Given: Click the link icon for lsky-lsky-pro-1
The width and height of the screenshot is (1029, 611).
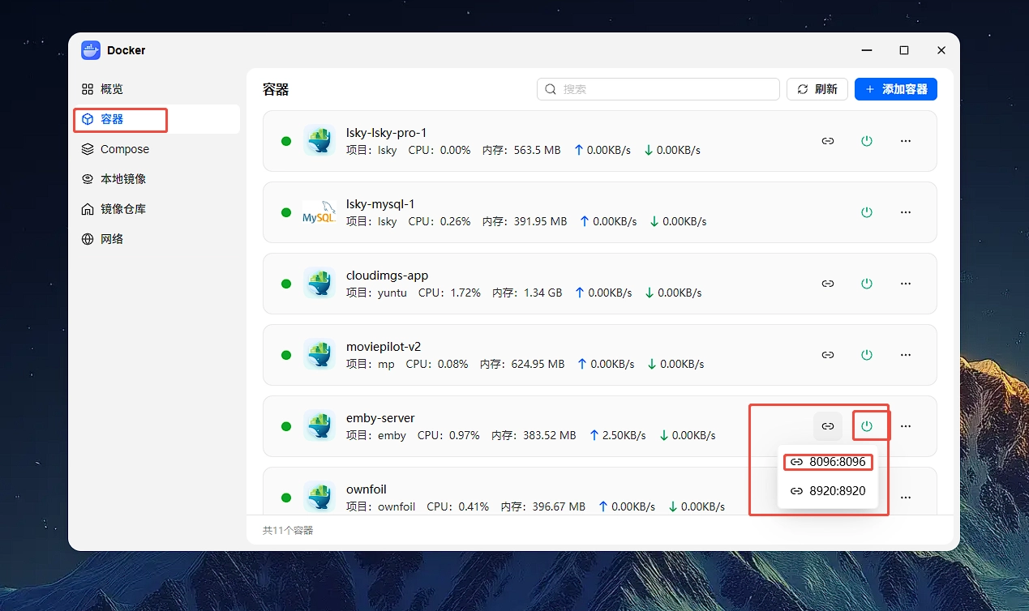Looking at the screenshot, I should tap(827, 141).
